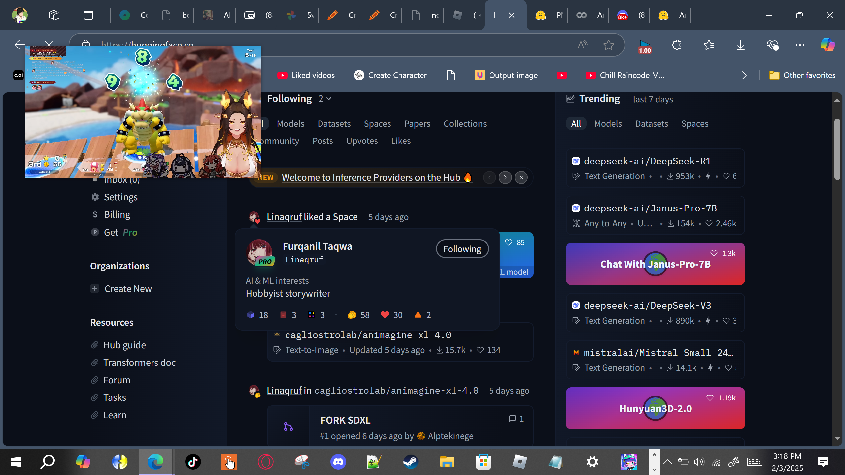
Task: Open the Favorites list star icon
Action: [709, 45]
